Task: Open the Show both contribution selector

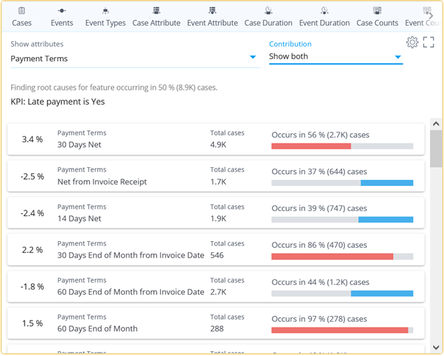Action: click(336, 56)
